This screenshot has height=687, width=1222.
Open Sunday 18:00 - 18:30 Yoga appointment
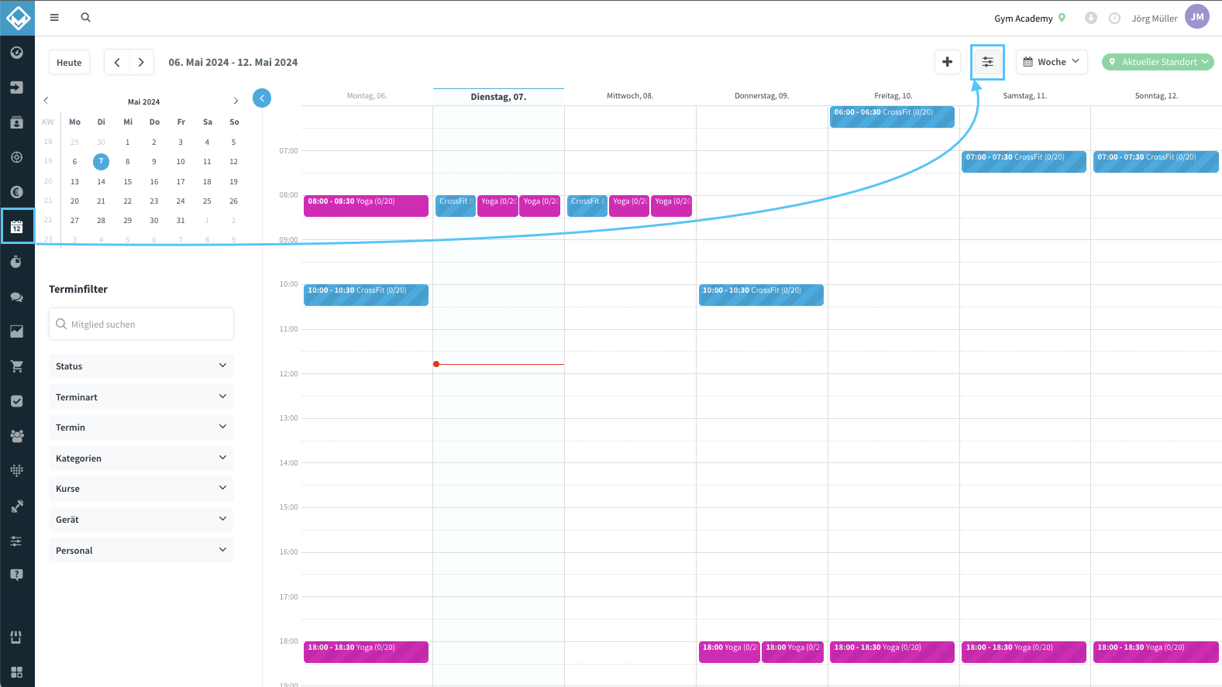pos(1155,652)
